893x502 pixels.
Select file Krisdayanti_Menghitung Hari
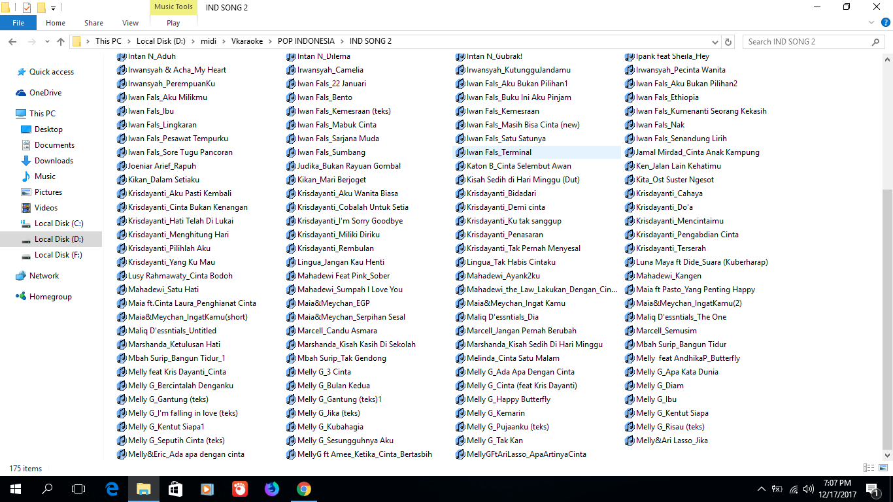point(178,235)
